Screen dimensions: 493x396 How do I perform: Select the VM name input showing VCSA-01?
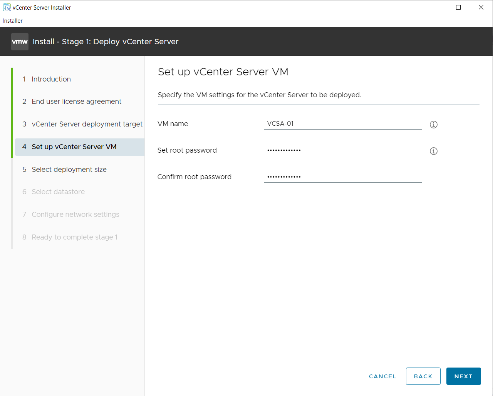343,123
